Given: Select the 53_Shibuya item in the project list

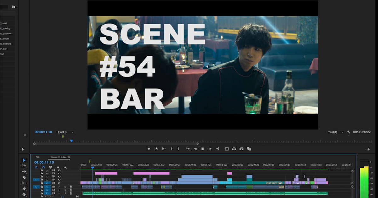Looking at the screenshot, I should 6,44.
